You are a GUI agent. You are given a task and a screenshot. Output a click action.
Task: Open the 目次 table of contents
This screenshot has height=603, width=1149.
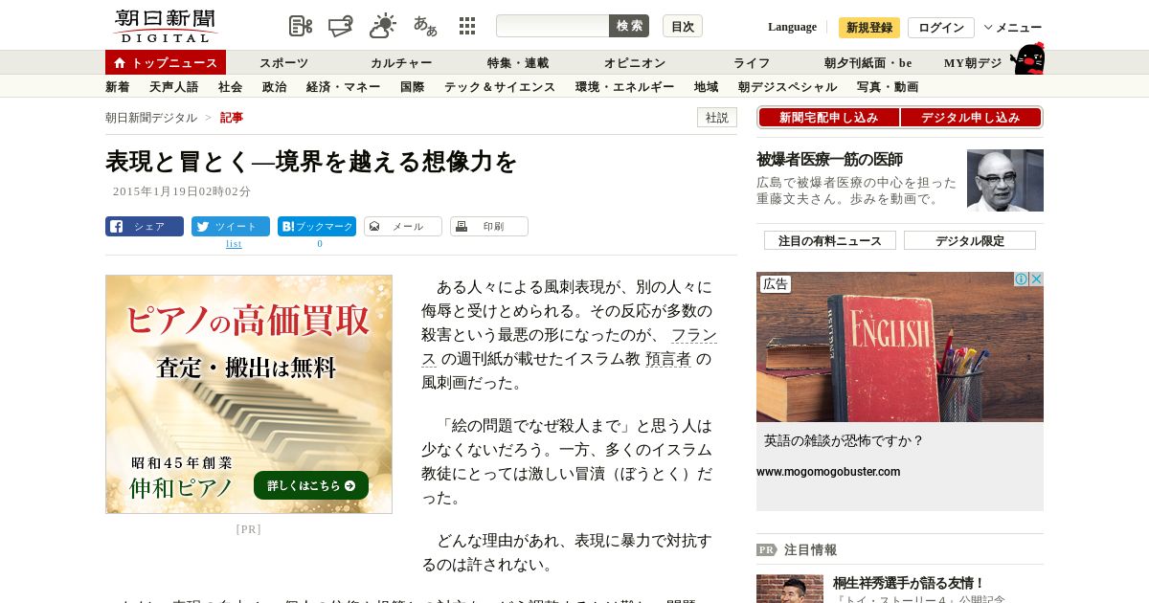[683, 26]
